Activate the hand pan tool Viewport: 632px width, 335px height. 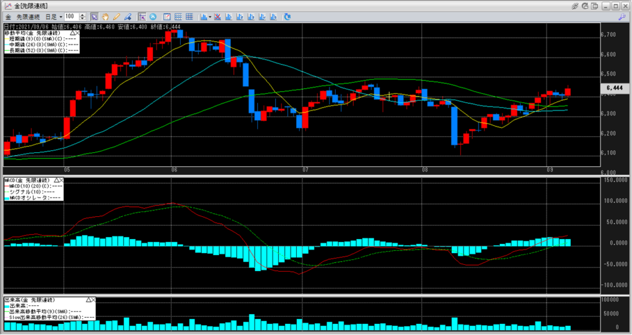[105, 17]
